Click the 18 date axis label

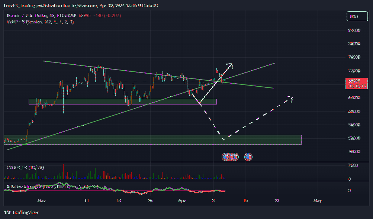(x=119, y=201)
